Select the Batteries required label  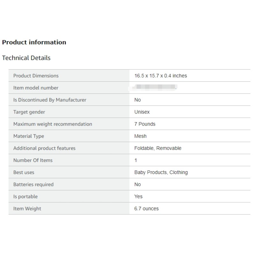pos(33,185)
